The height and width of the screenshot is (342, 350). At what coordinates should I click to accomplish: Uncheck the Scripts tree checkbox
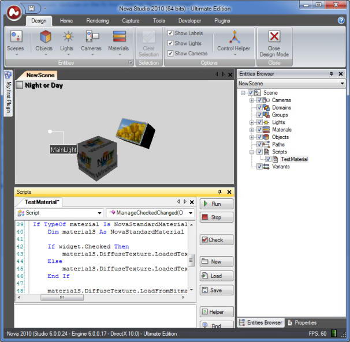(259, 152)
